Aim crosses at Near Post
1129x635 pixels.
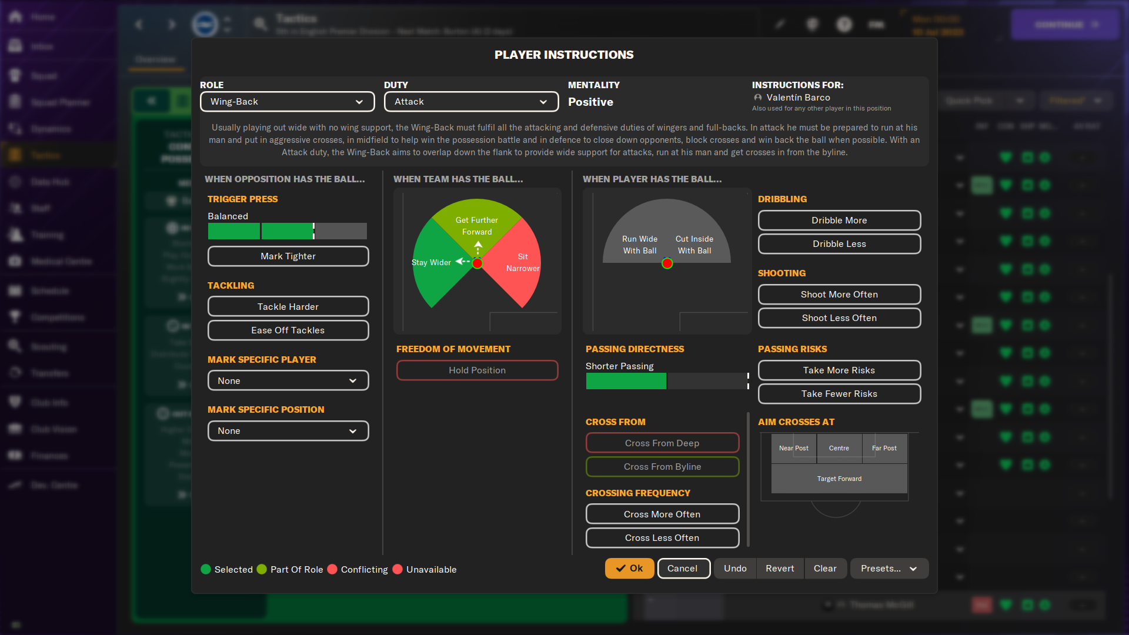pyautogui.click(x=794, y=449)
